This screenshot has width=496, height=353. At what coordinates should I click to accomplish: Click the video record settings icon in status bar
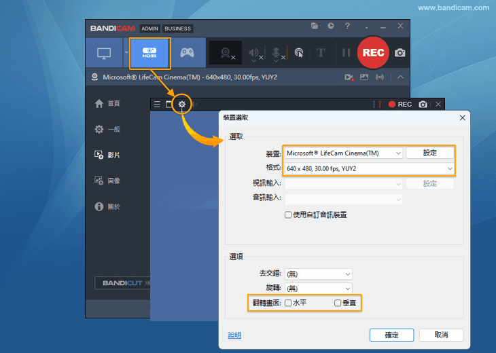point(349,77)
